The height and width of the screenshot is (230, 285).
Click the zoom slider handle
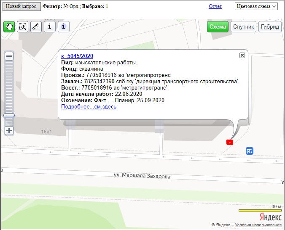(x=9, y=115)
